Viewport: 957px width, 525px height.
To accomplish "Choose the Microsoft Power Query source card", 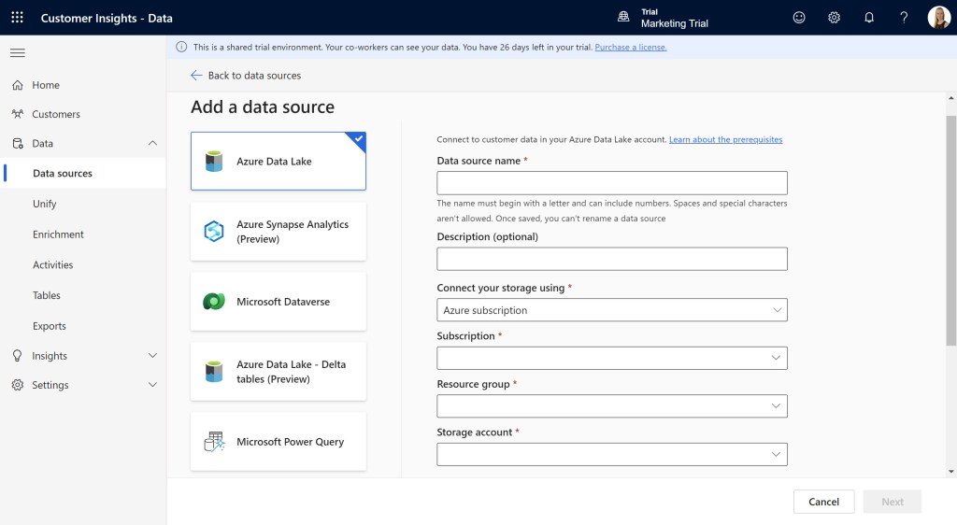I will (279, 442).
